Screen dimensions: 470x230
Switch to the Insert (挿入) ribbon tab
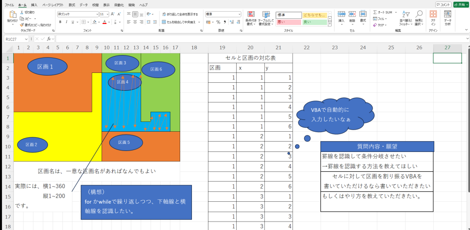(34, 5)
